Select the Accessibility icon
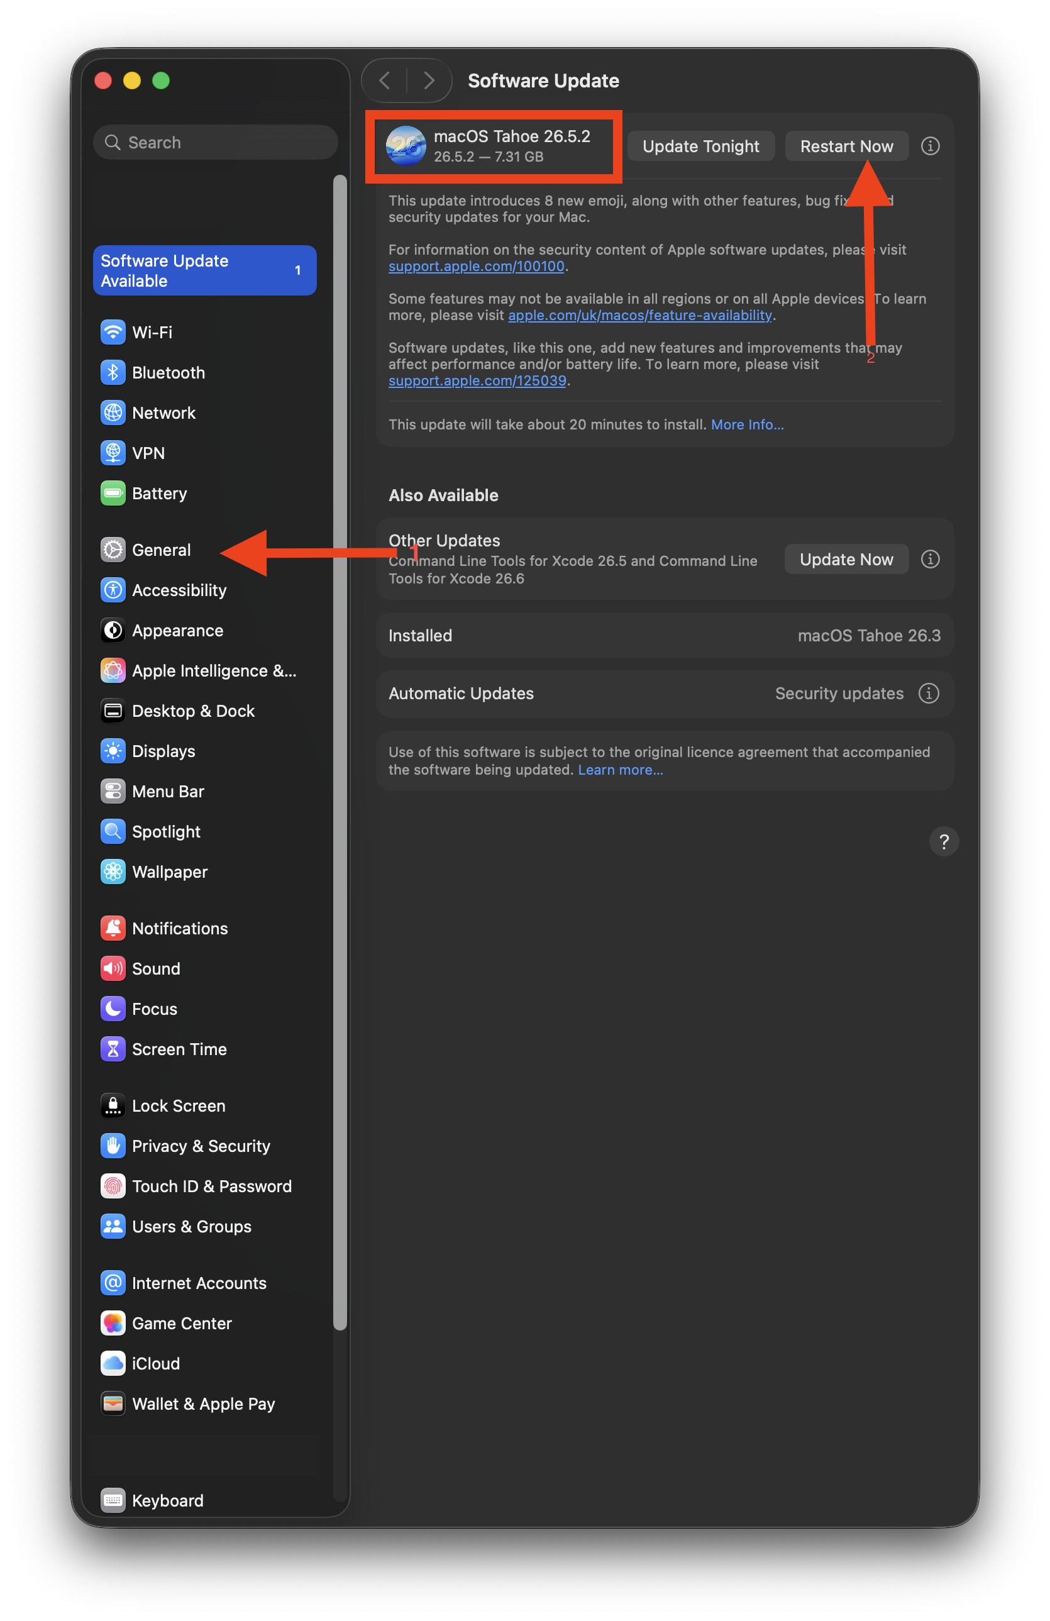The width and height of the screenshot is (1050, 1621). [x=113, y=590]
